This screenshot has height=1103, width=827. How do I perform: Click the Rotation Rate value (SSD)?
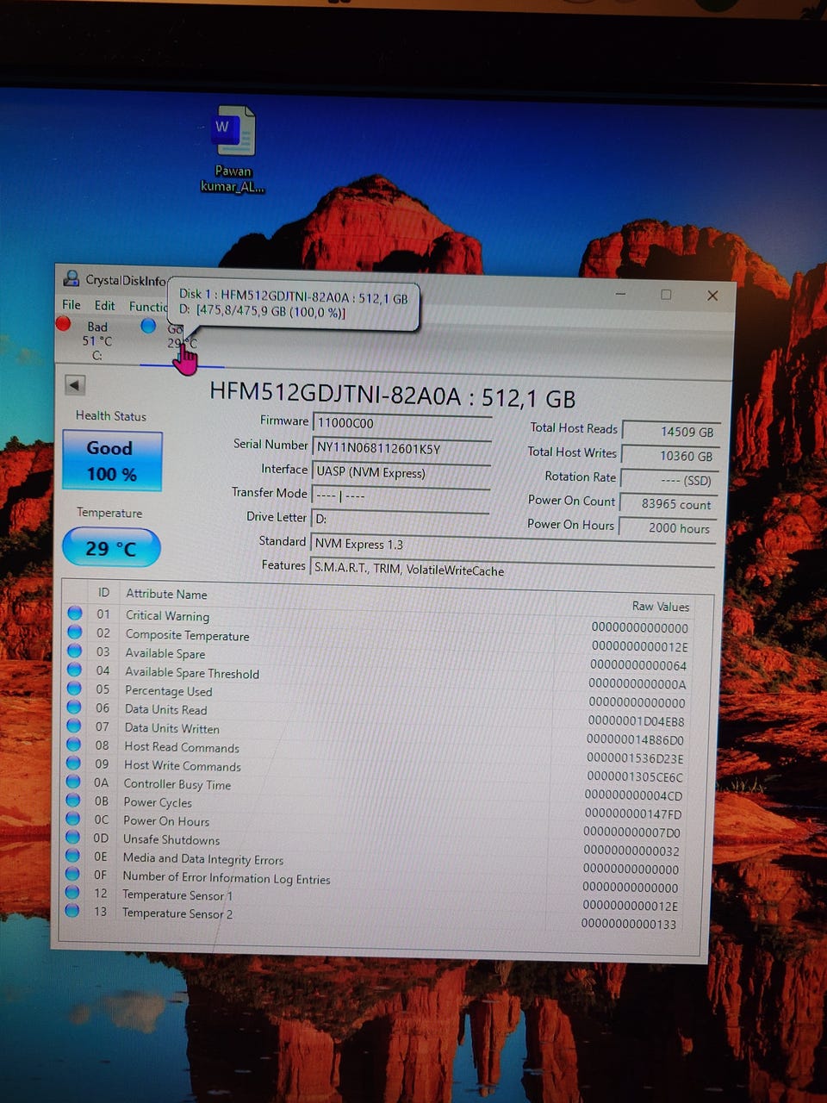(x=669, y=480)
